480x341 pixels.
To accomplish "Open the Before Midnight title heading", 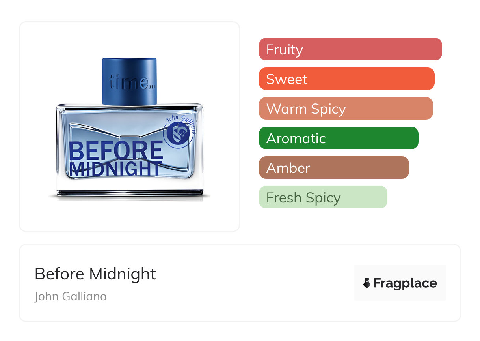I will tap(95, 274).
